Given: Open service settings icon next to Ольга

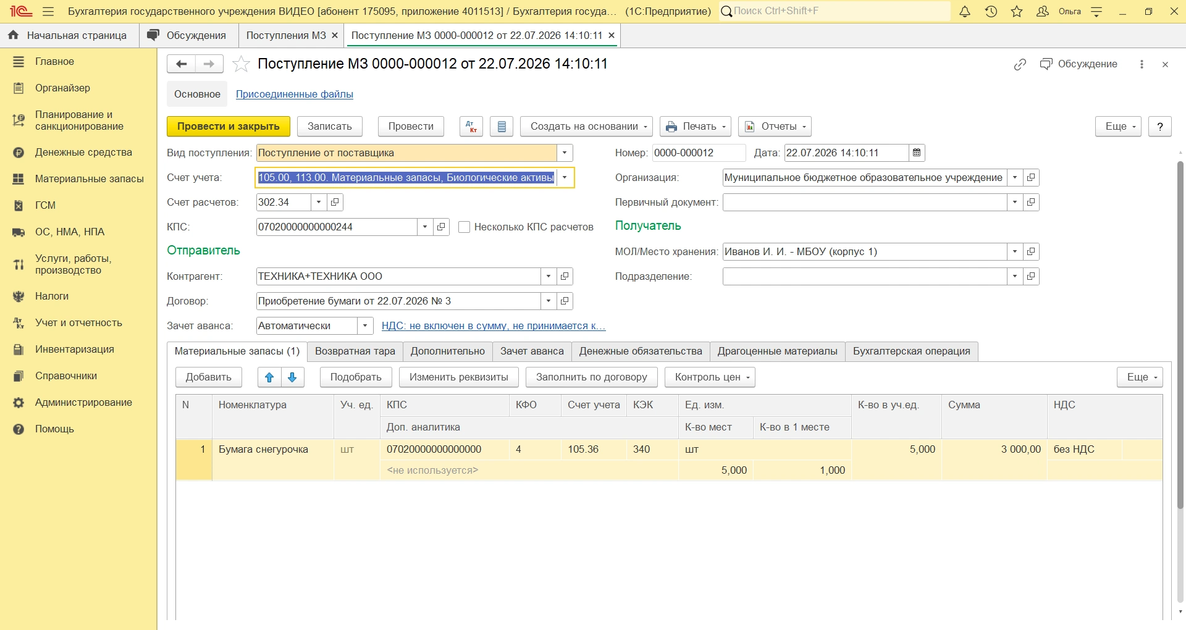Looking at the screenshot, I should point(1097,12).
